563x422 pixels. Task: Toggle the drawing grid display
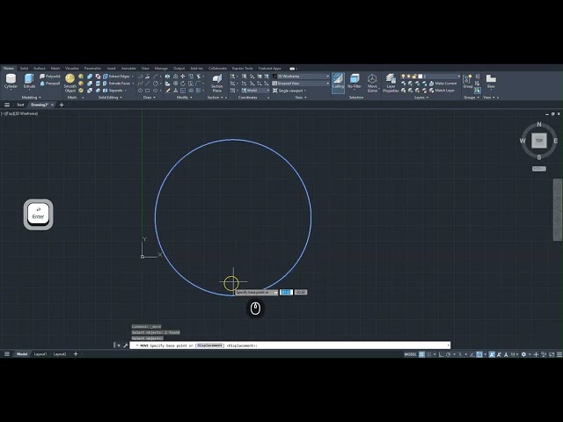pos(422,354)
